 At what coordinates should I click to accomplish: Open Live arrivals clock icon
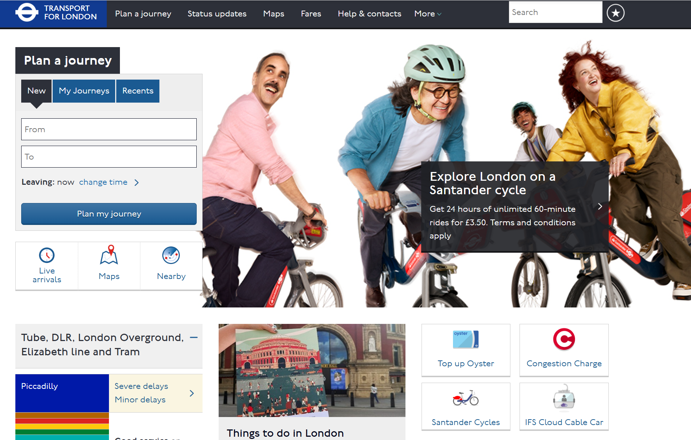pyautogui.click(x=47, y=256)
